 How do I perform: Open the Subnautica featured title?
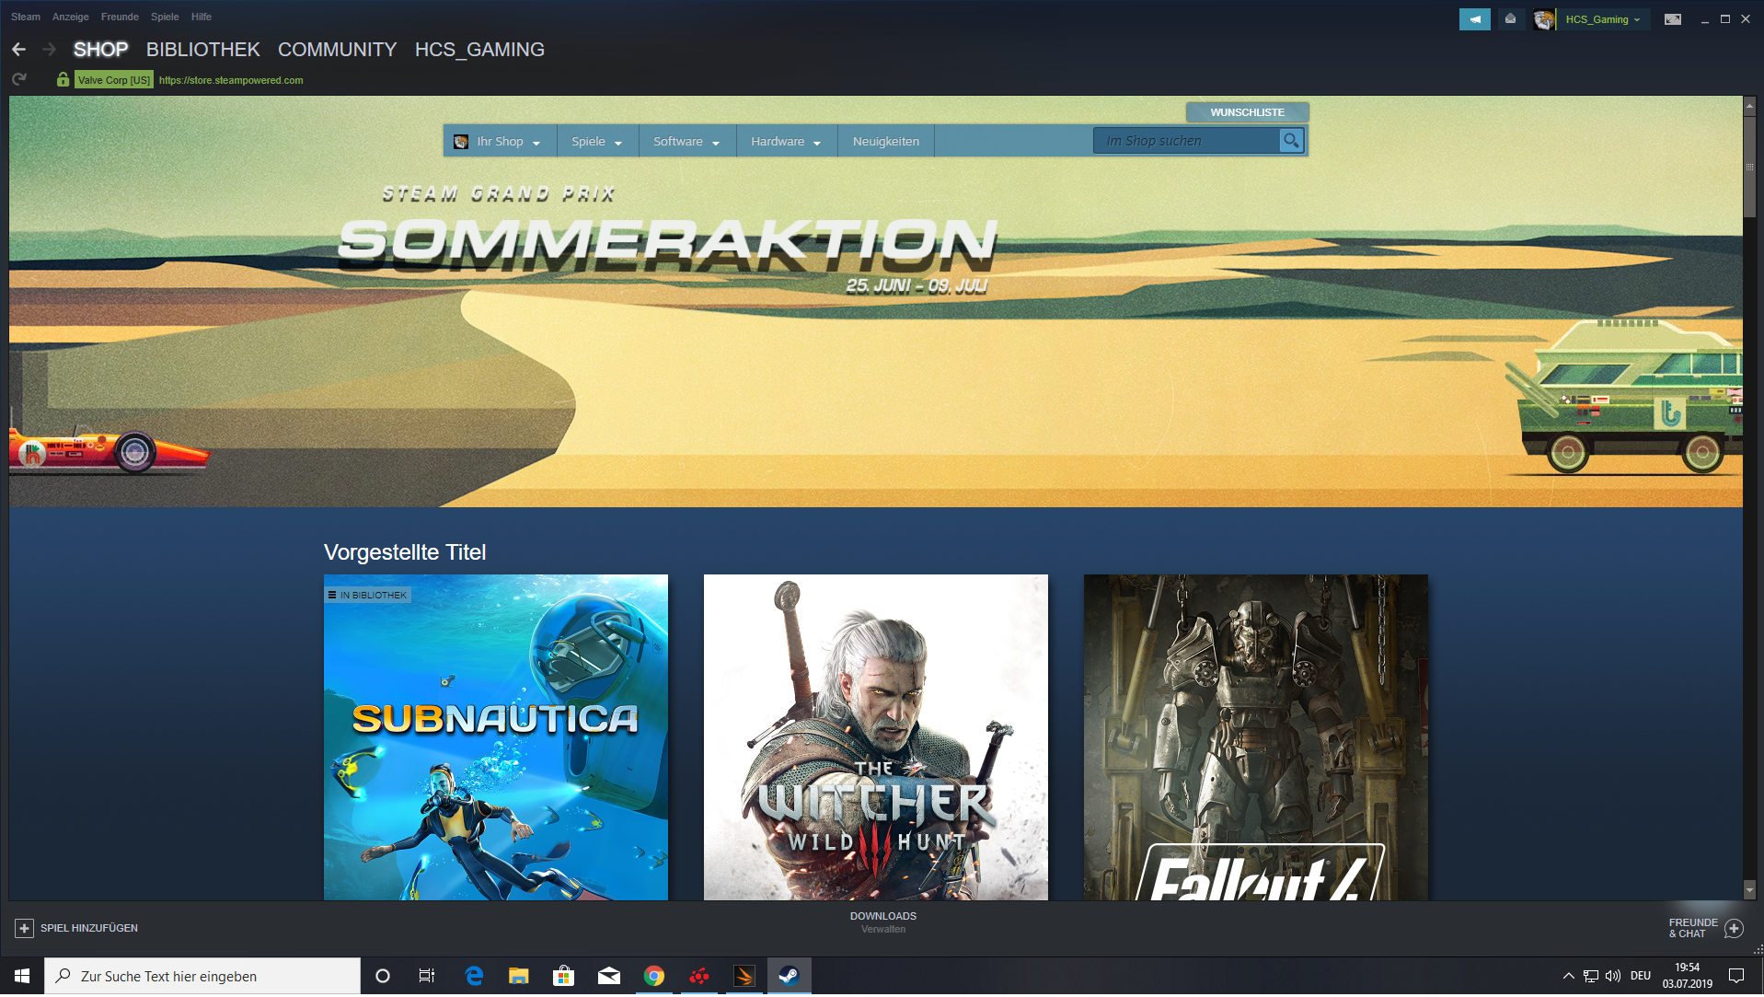(496, 737)
